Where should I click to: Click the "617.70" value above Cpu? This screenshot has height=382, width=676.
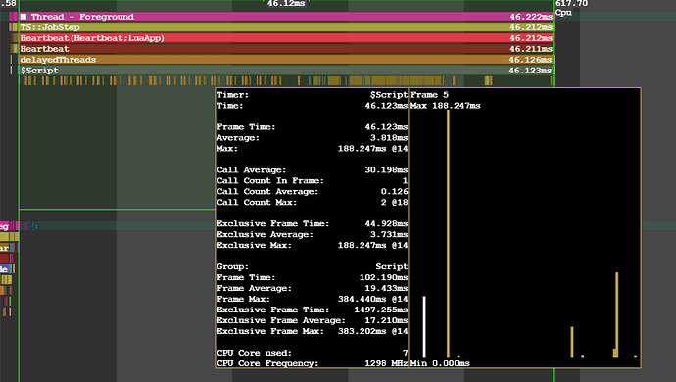[571, 4]
